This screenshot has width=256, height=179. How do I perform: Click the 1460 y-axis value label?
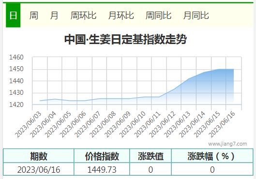click(x=16, y=57)
